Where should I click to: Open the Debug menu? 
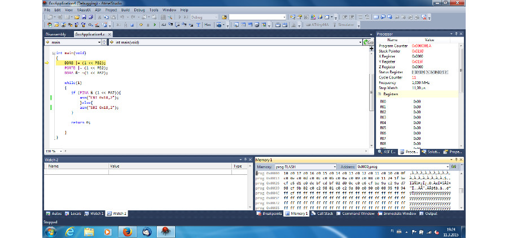139,10
